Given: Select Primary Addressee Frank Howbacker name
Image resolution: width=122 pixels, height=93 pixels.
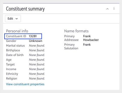Looking at the screenshot, I should [91, 38].
